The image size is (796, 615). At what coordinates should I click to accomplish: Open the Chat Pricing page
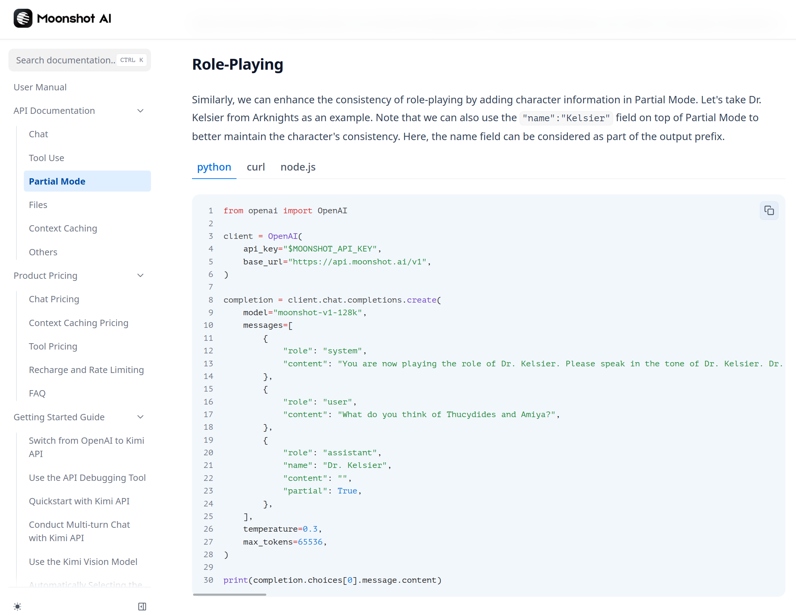(x=54, y=299)
